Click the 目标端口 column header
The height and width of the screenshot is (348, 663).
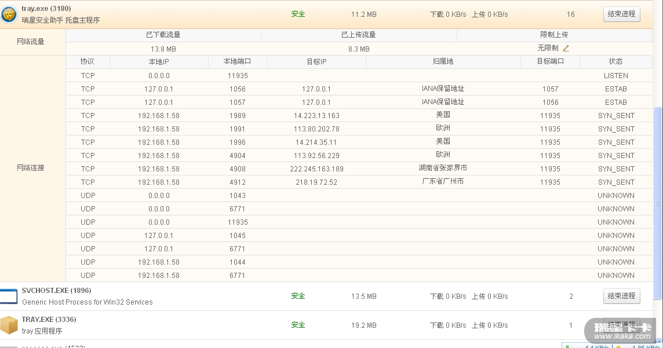(550, 61)
